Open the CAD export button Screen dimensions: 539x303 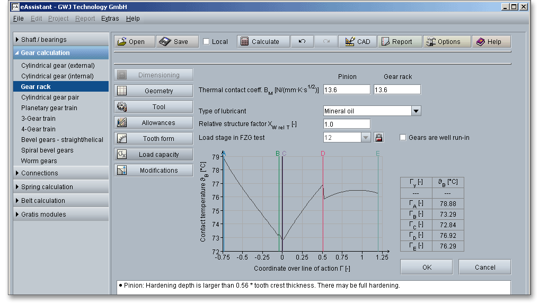pos(357,42)
